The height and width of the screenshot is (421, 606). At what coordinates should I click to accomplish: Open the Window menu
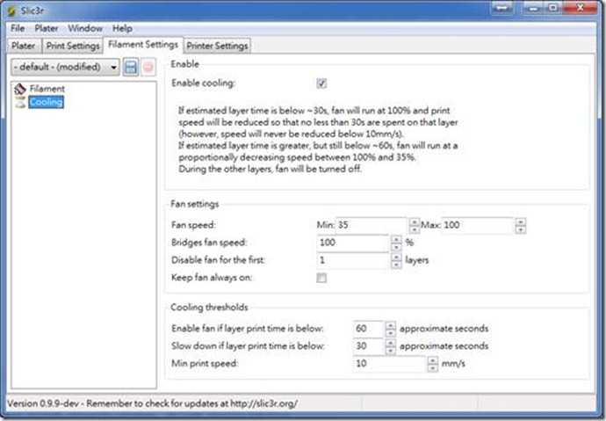click(85, 28)
